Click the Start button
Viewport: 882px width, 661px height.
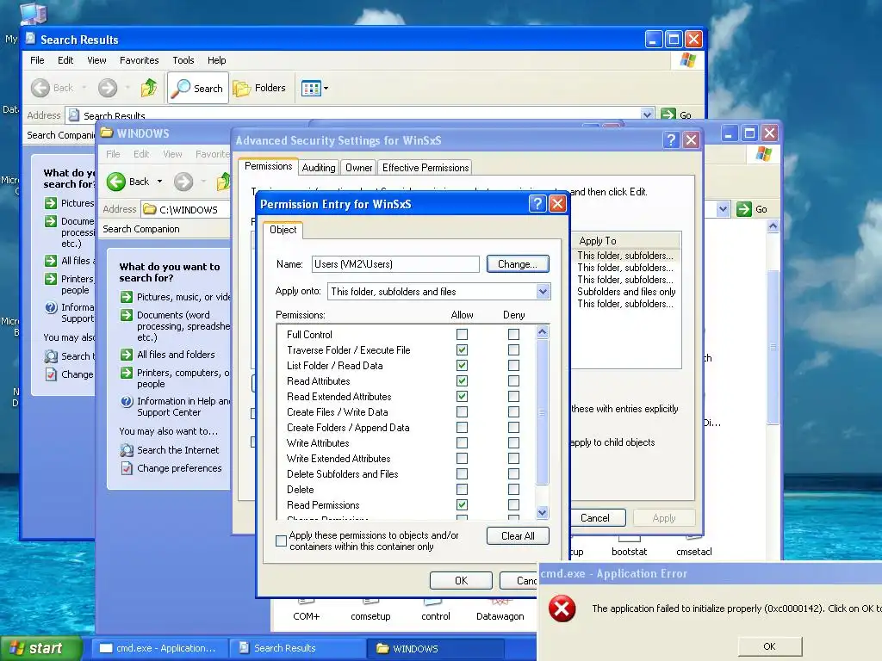coord(40,648)
